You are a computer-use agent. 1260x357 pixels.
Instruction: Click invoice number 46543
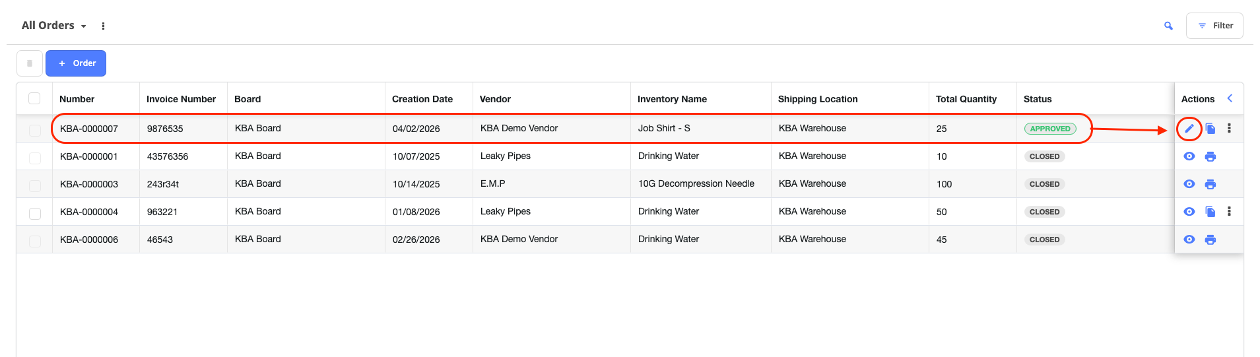tap(160, 240)
